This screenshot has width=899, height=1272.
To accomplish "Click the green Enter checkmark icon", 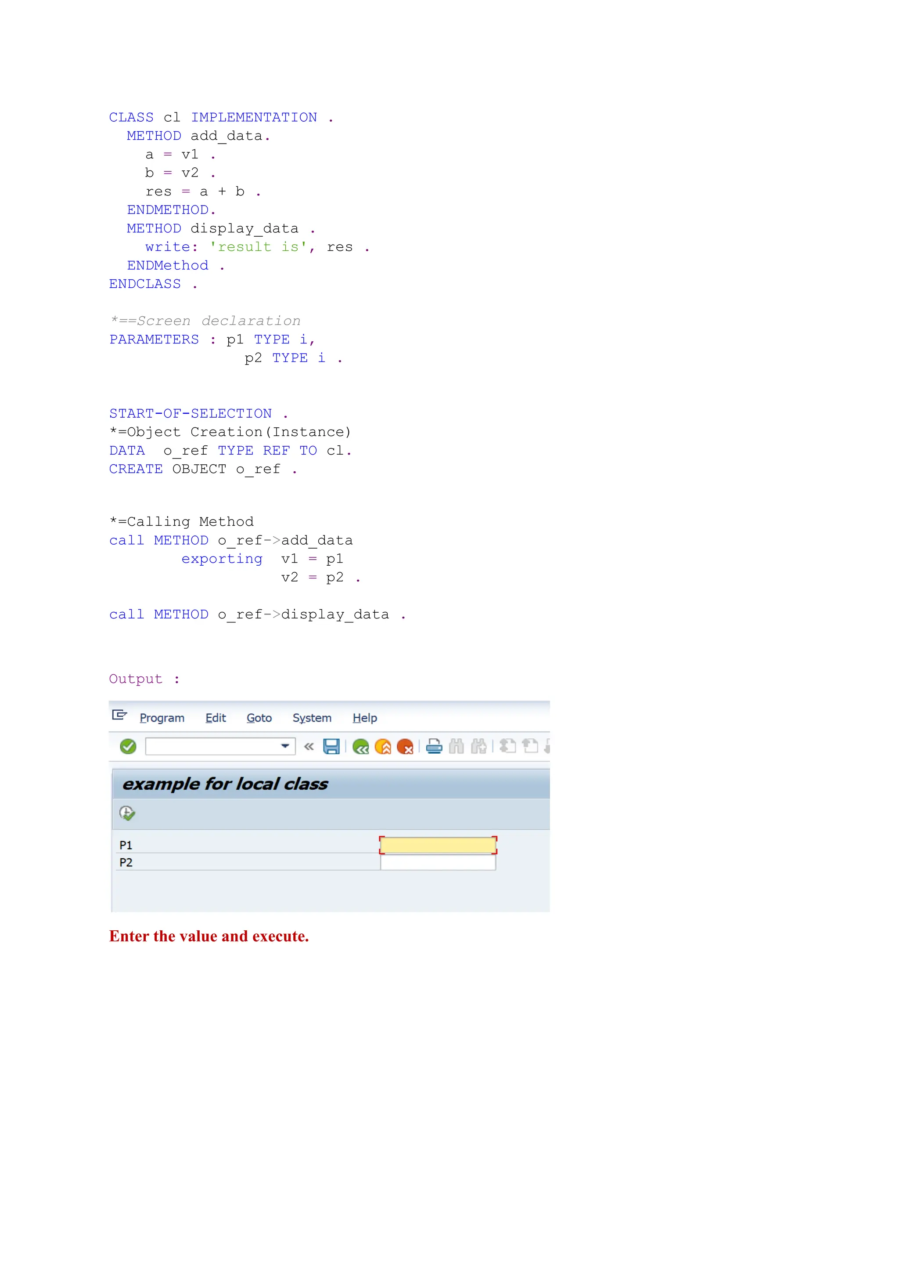I will (x=128, y=746).
